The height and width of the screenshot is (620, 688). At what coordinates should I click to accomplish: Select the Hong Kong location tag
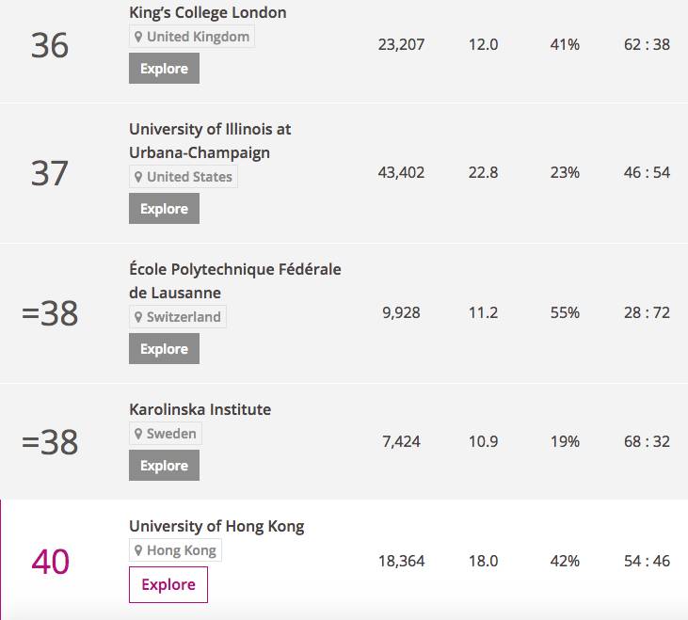[x=175, y=550]
